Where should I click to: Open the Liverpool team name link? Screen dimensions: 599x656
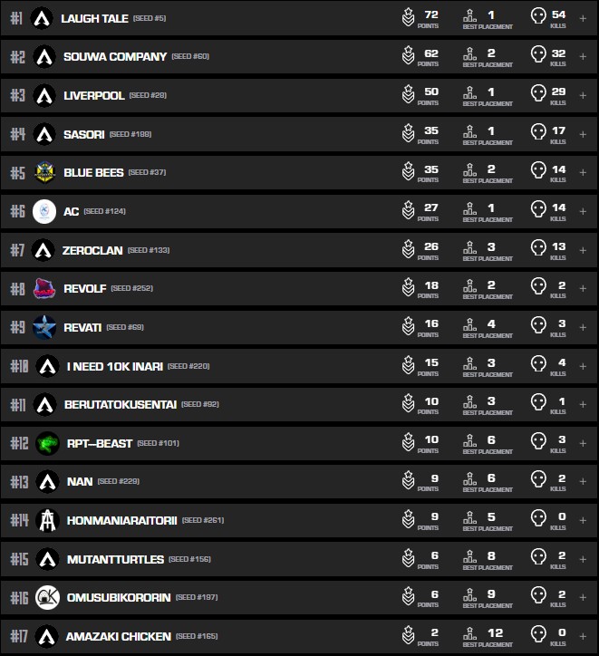(x=94, y=95)
